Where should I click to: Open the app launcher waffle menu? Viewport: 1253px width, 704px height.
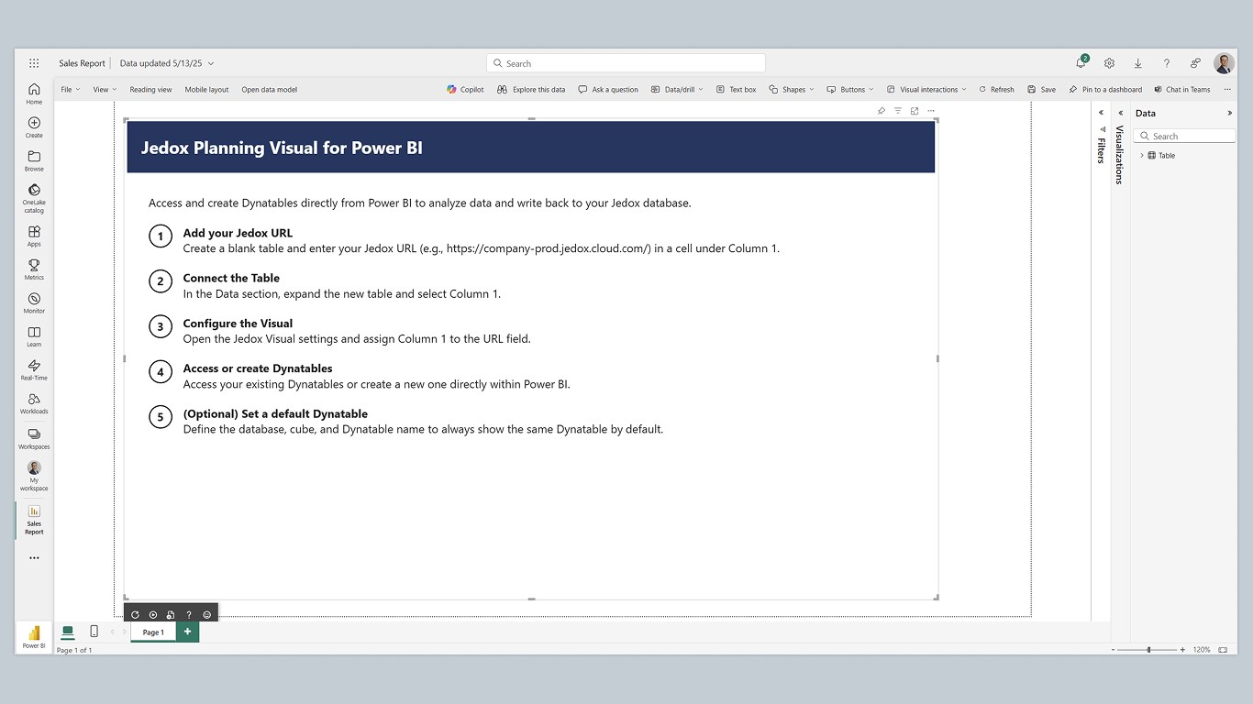coord(34,63)
